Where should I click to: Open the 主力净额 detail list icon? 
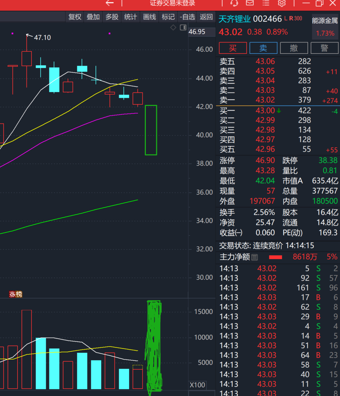coord(255,257)
